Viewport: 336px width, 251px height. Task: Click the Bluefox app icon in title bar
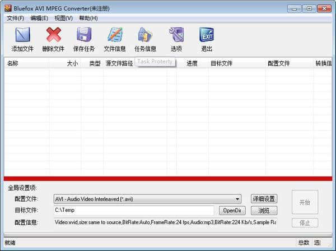tap(8, 8)
